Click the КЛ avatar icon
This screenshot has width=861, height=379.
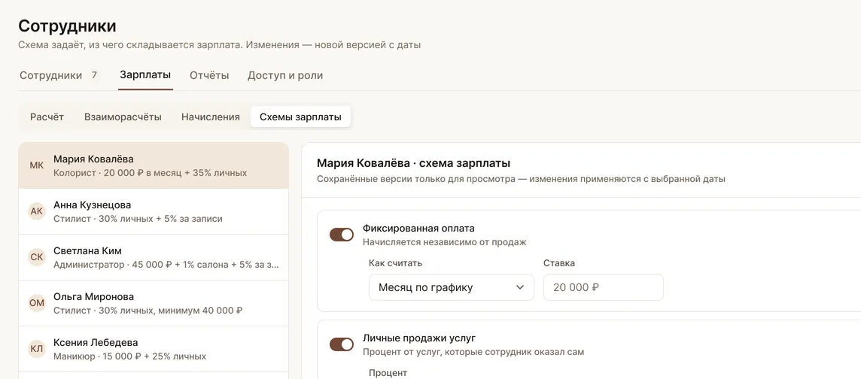[37, 349]
